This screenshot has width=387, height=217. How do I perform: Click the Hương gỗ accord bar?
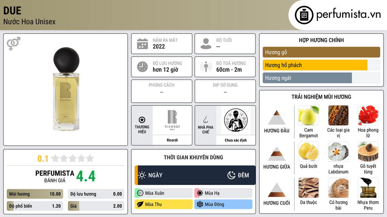[321, 52]
